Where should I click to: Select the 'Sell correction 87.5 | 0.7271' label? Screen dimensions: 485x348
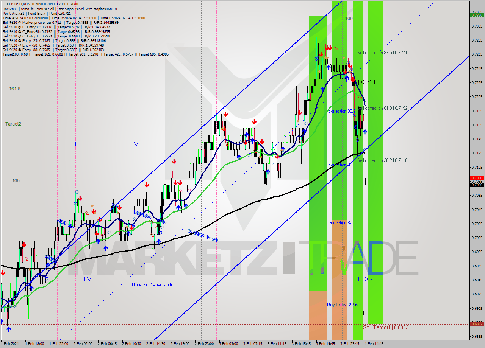click(x=382, y=53)
